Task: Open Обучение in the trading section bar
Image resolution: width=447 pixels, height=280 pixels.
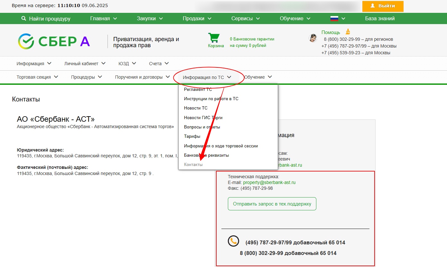Action: [x=258, y=77]
